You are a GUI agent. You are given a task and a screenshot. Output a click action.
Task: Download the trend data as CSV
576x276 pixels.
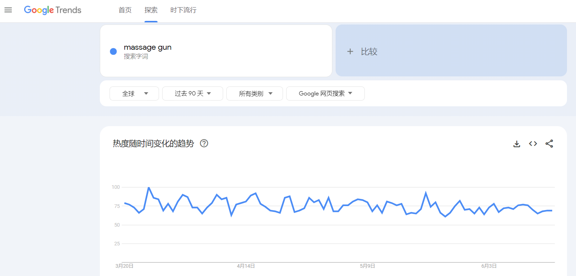point(517,144)
